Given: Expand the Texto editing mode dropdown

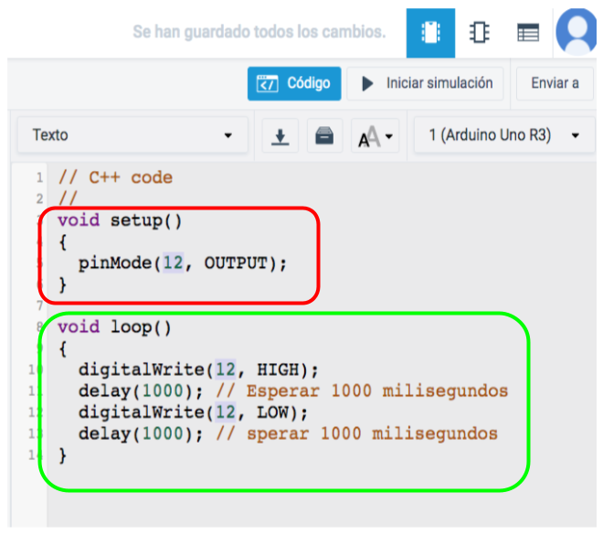Looking at the screenshot, I should (132, 135).
